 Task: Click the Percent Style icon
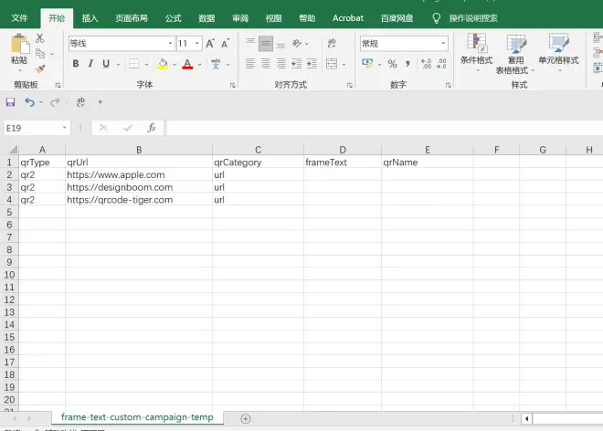[392, 64]
